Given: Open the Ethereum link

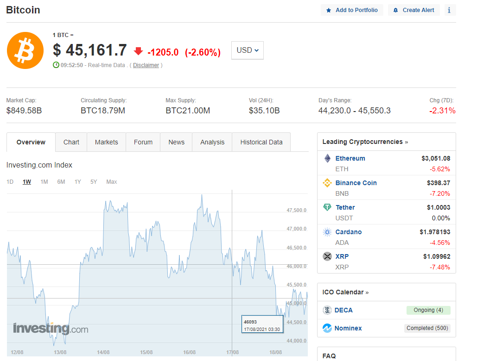Looking at the screenshot, I should click(x=350, y=158).
